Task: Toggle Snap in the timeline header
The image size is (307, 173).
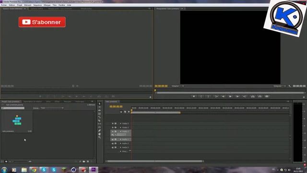Action: click(121, 112)
